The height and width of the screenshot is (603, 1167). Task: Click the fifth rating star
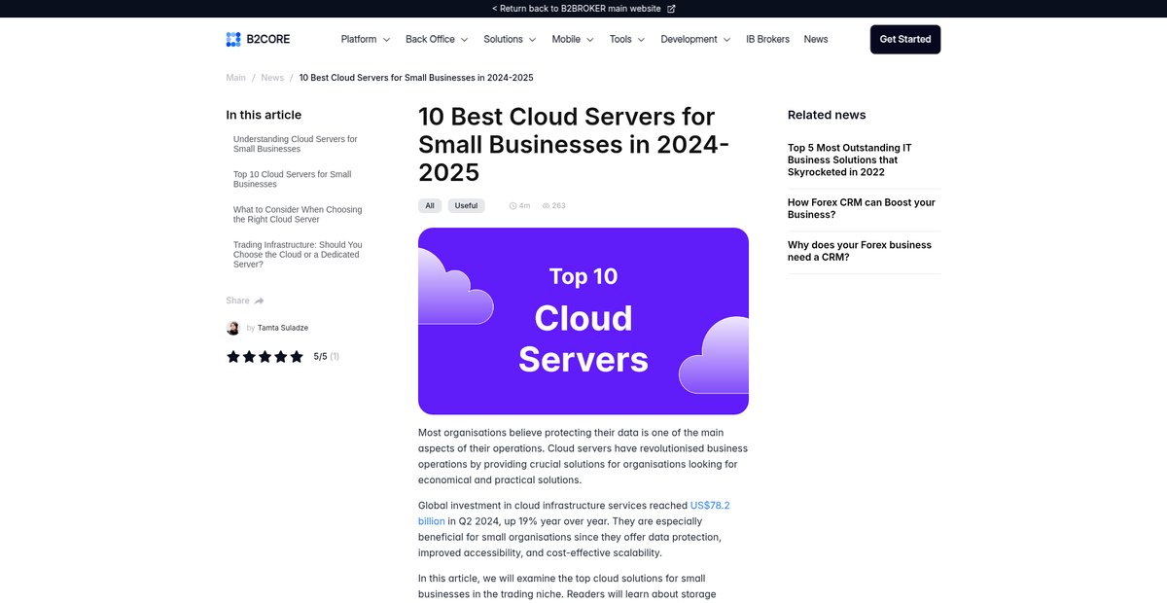click(x=297, y=357)
